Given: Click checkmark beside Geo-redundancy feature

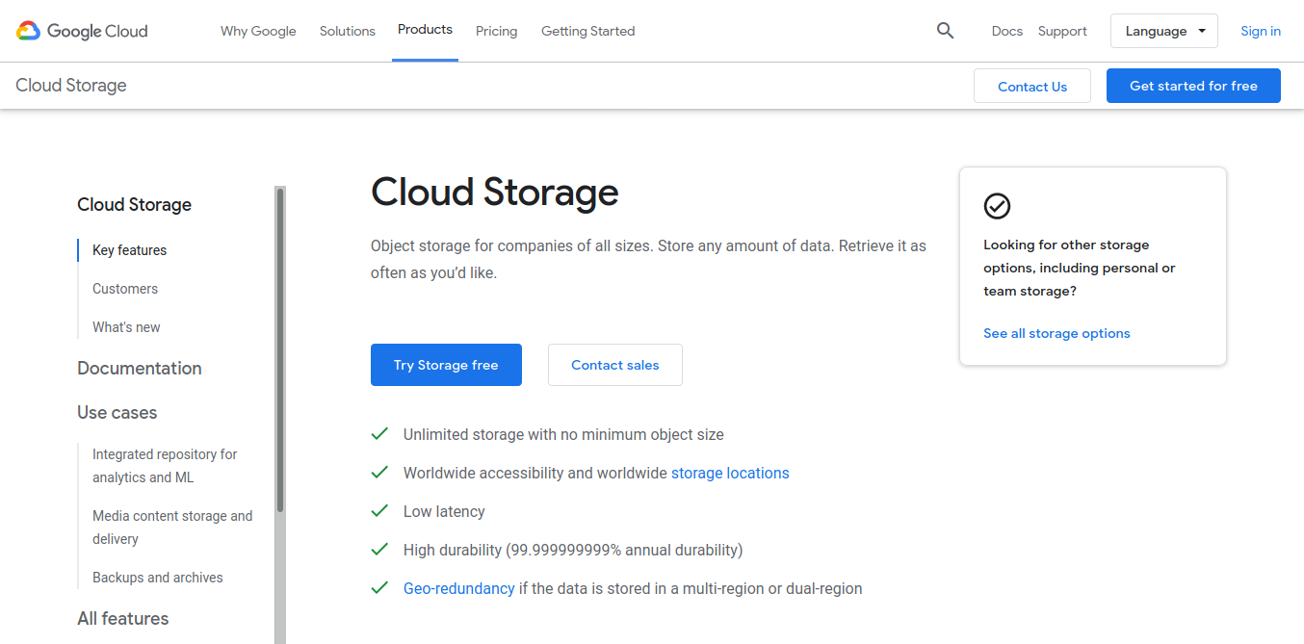Looking at the screenshot, I should 379,588.
